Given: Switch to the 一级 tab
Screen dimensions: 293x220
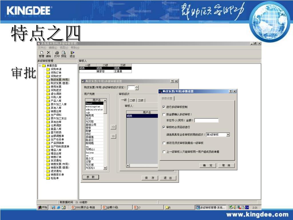Looking at the screenshot, I should click(124, 100).
